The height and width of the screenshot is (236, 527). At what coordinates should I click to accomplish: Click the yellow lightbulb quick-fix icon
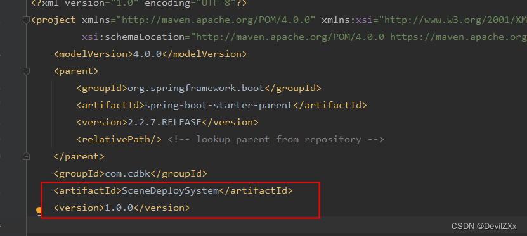point(39,211)
